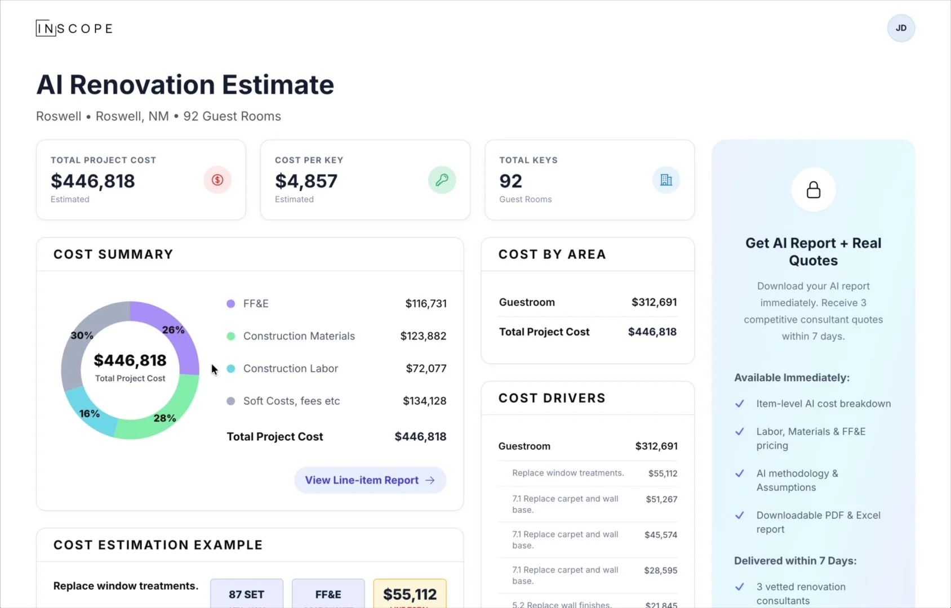
Task: Click the checkmark beside Labor, Materials & FF&E pricing
Action: click(x=740, y=432)
